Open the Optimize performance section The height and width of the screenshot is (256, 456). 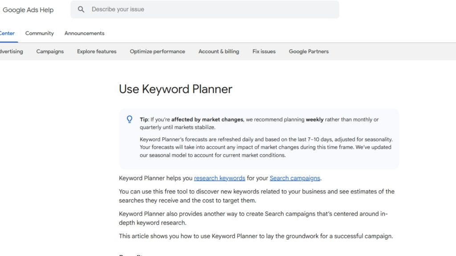pyautogui.click(x=157, y=51)
